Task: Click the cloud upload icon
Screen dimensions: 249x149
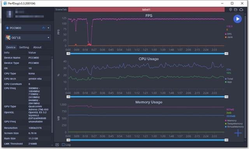Action: tap(241, 10)
